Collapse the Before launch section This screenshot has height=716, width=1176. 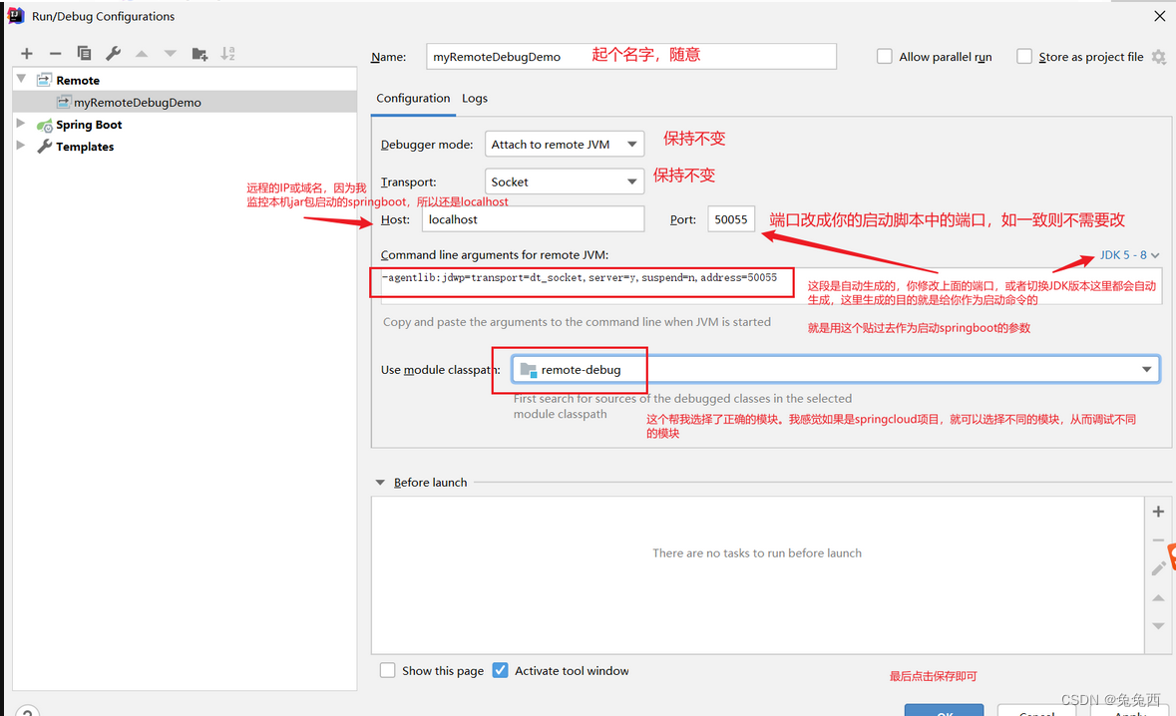click(380, 482)
